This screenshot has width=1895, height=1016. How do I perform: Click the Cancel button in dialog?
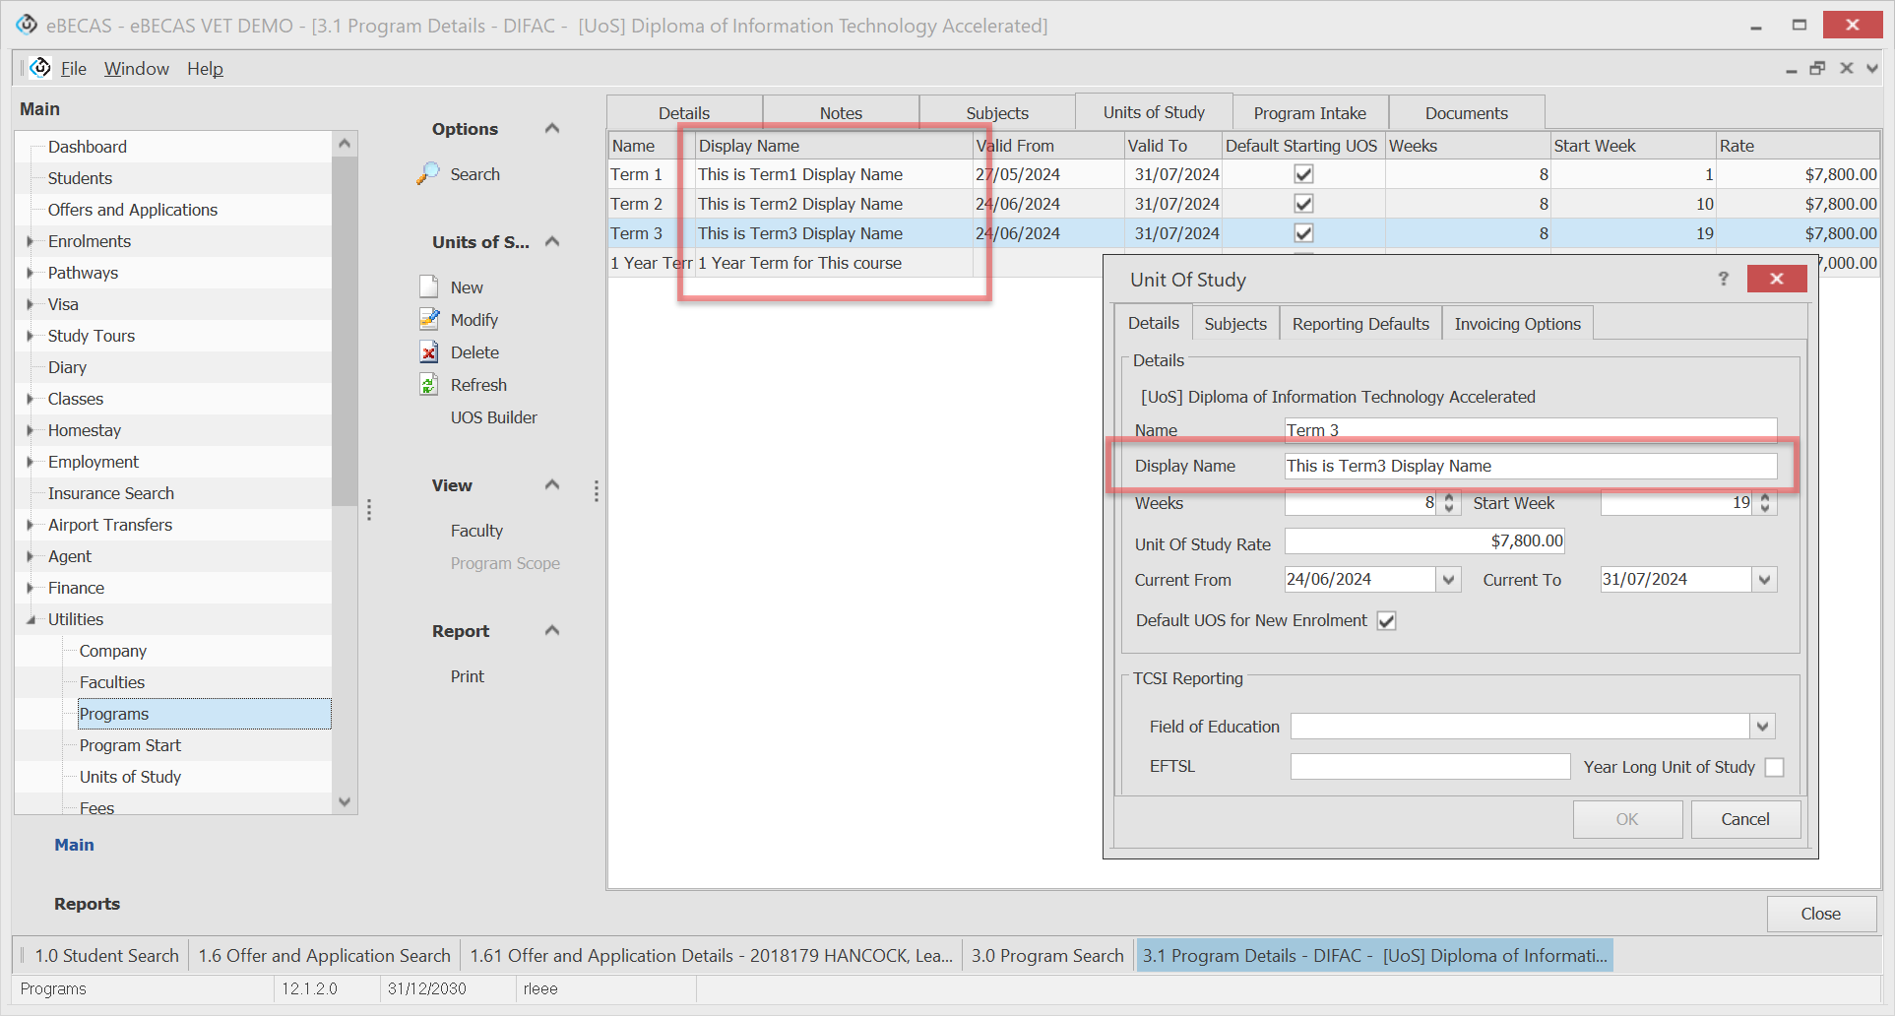click(1744, 819)
